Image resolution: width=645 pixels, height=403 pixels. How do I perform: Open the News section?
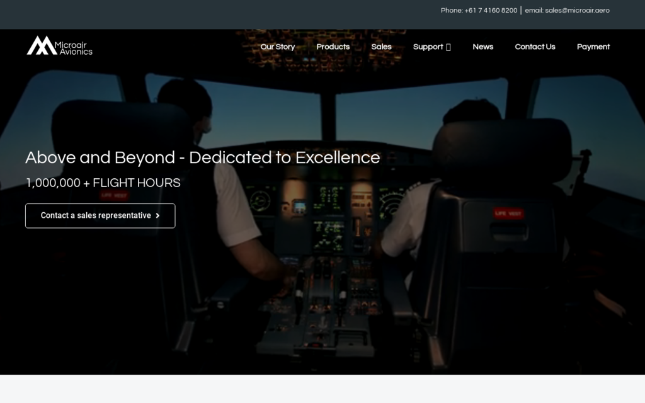click(x=482, y=47)
